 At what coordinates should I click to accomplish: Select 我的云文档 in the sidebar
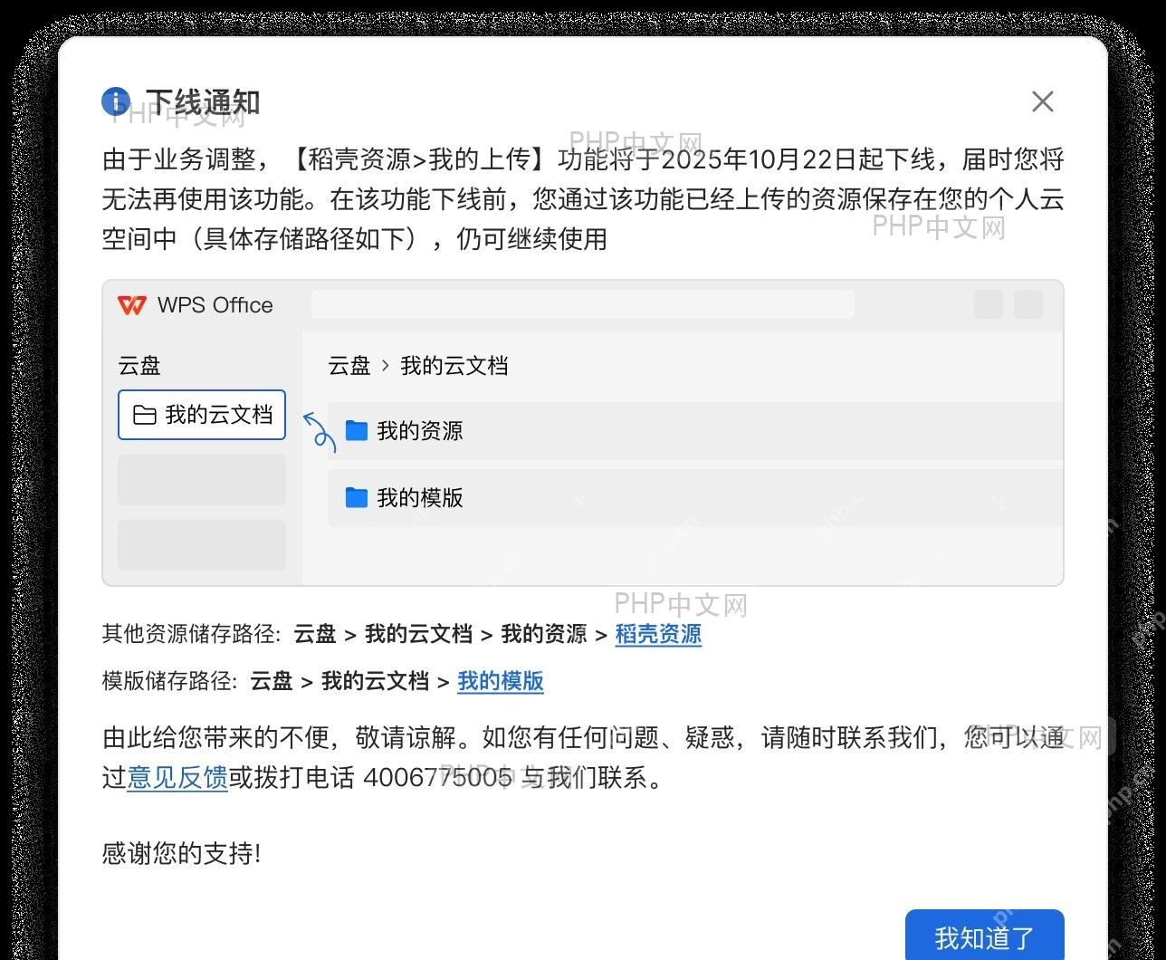click(202, 415)
